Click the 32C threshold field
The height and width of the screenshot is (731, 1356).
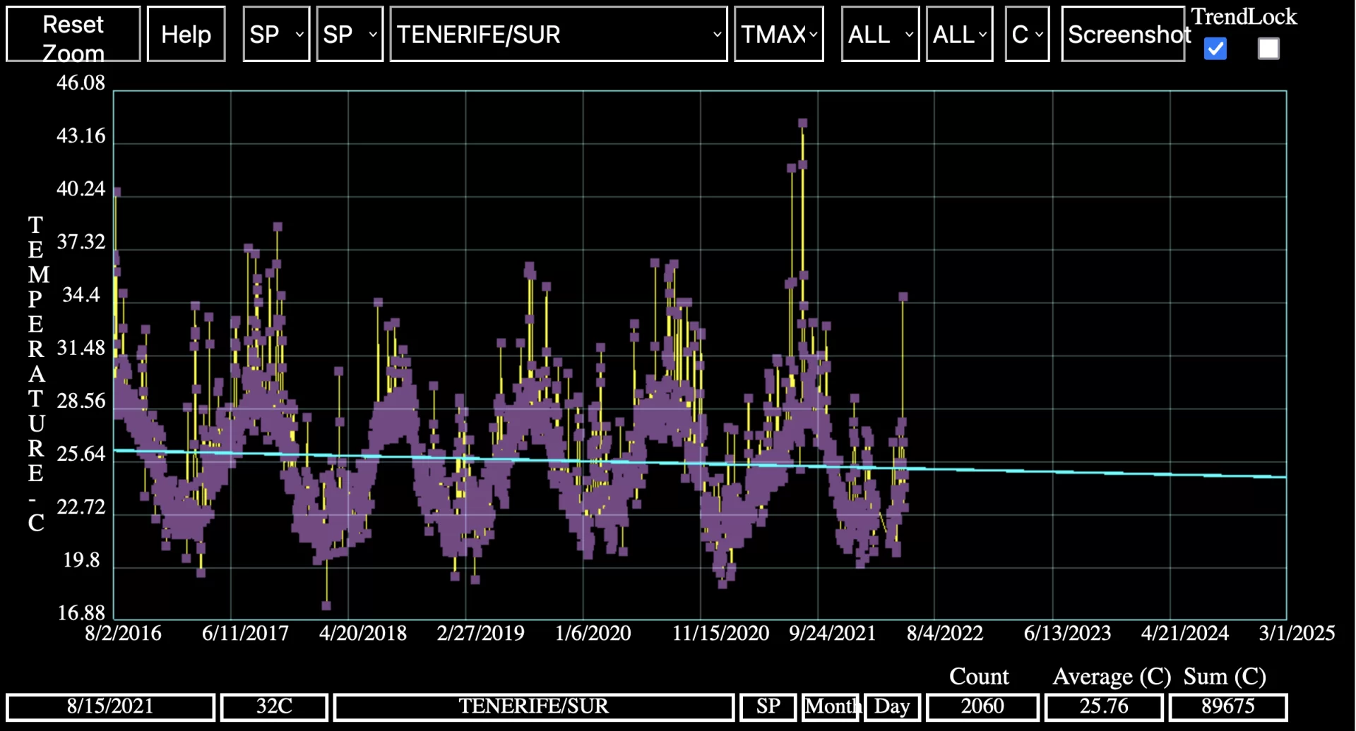[x=273, y=706]
